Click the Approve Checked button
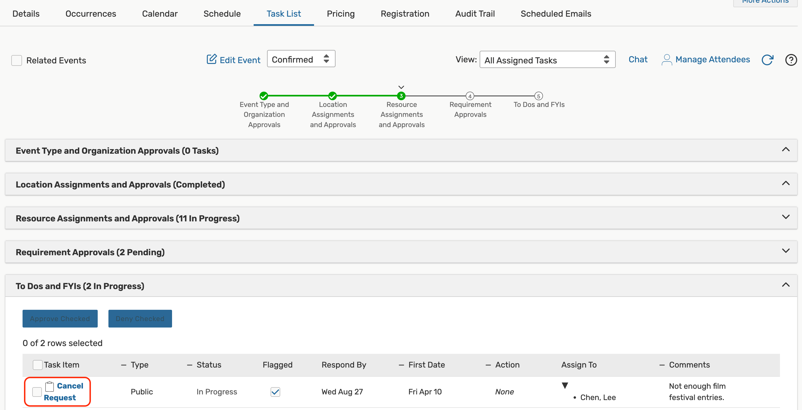Image resolution: width=802 pixels, height=410 pixels. tap(60, 318)
